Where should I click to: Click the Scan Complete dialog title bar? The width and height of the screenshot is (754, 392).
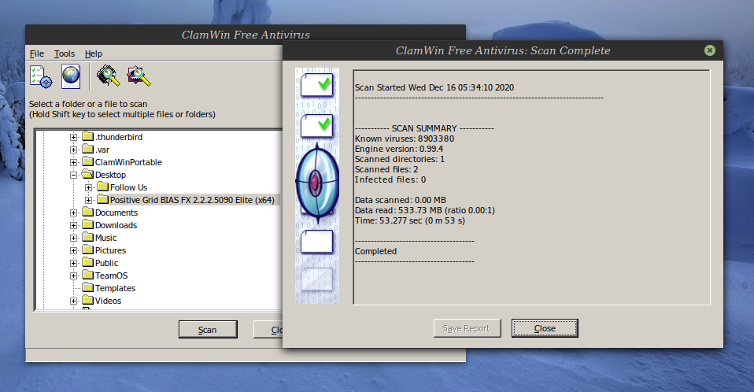coord(502,50)
